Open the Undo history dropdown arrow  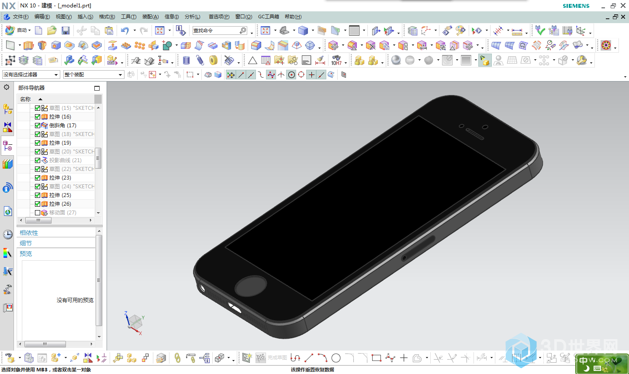point(135,31)
